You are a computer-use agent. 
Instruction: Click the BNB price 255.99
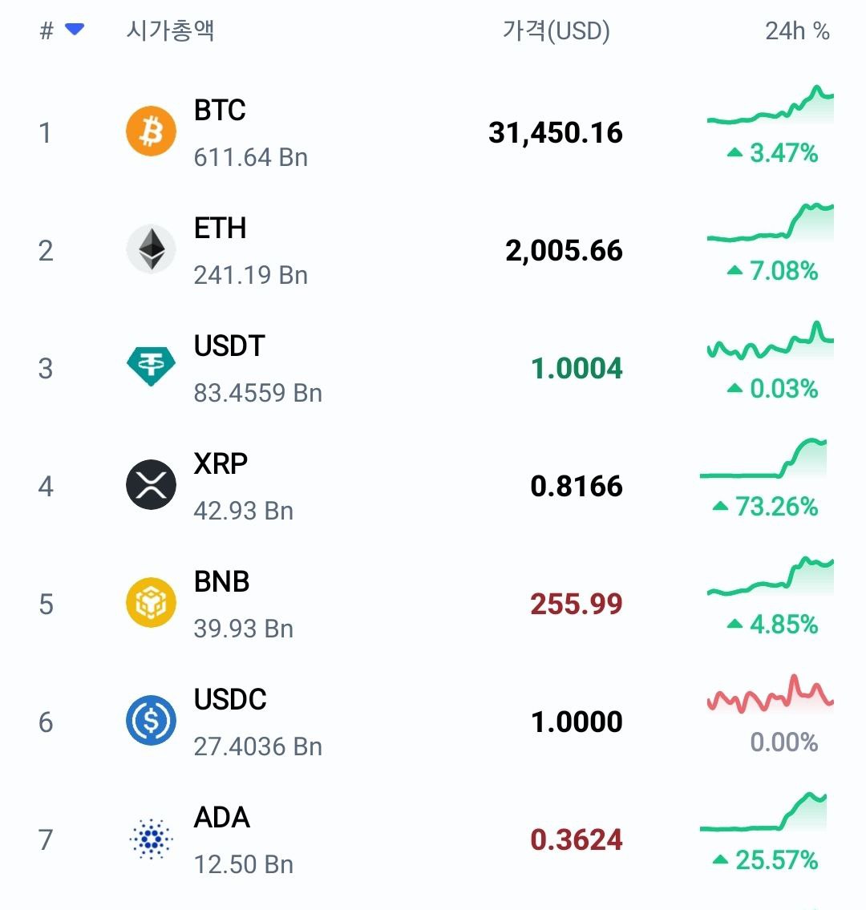[x=577, y=604]
